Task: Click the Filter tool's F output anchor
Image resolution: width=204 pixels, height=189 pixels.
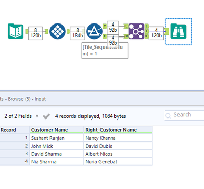Action: 105,36
